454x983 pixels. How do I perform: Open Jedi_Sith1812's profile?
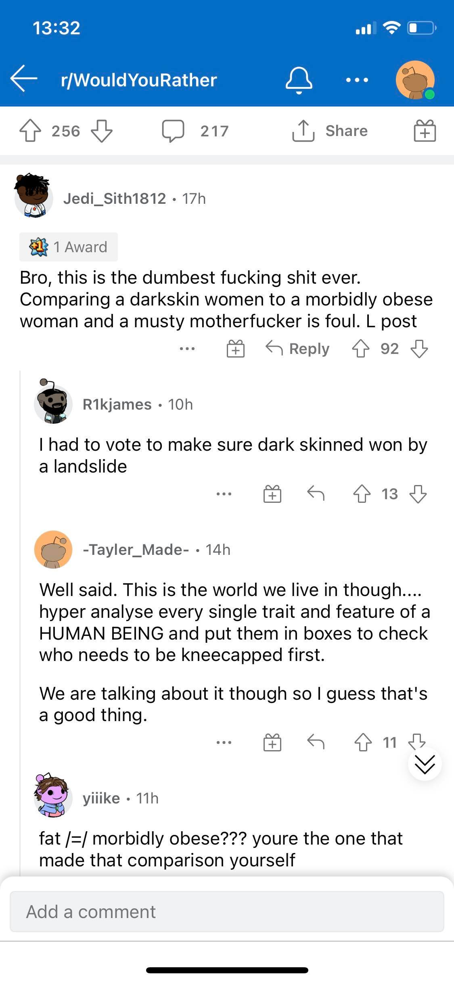pos(114,198)
